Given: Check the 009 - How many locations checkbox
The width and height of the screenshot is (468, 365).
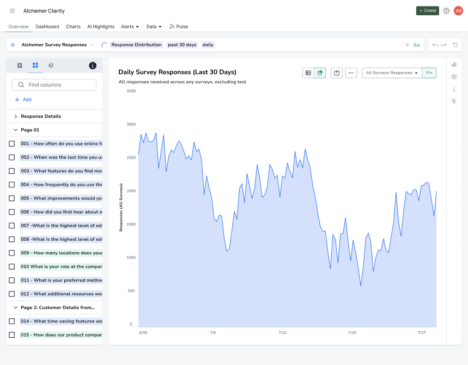Looking at the screenshot, I should [x=11, y=253].
